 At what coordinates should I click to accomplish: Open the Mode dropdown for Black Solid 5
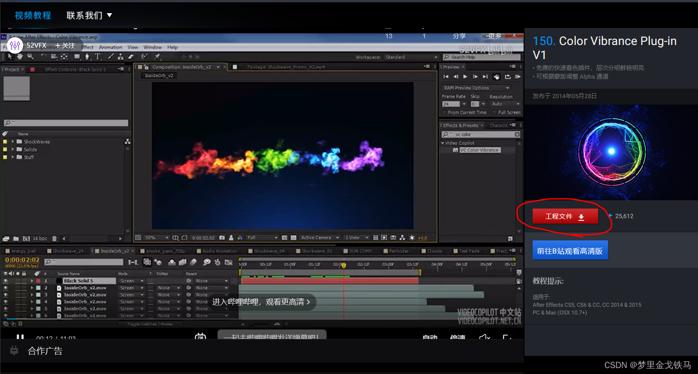point(131,281)
